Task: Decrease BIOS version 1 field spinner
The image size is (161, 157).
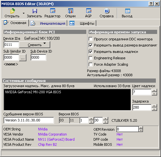Action: (x=91, y=122)
